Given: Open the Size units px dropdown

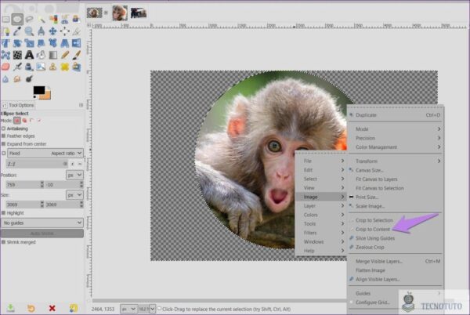Looking at the screenshot, I should click(74, 195).
